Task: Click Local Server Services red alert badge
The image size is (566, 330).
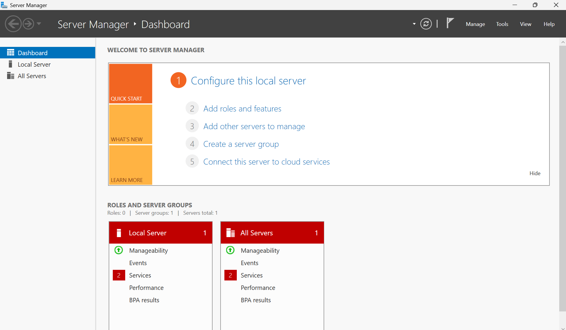Action: coord(119,275)
